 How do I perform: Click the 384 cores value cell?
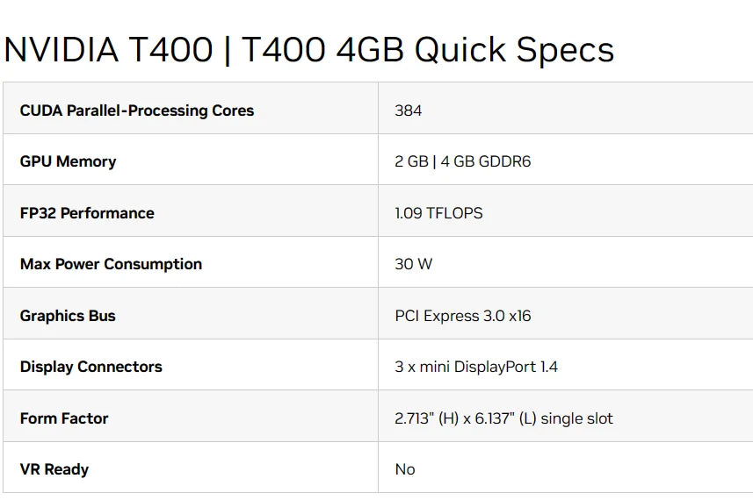click(409, 111)
